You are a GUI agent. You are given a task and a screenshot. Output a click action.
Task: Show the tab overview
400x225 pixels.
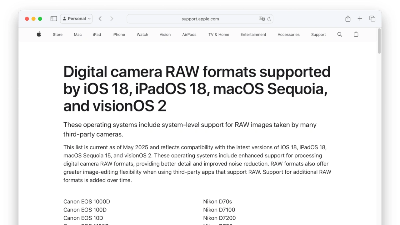click(x=372, y=19)
